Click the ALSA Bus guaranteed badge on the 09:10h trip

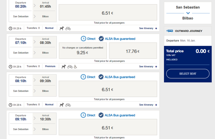[101, 115]
